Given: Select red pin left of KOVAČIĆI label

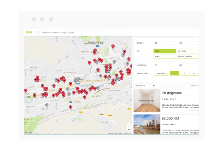Looking at the screenshot, I should pos(85,98).
